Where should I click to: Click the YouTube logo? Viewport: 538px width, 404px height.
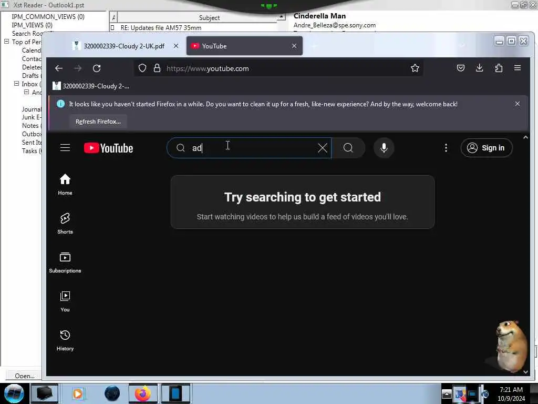tap(108, 148)
